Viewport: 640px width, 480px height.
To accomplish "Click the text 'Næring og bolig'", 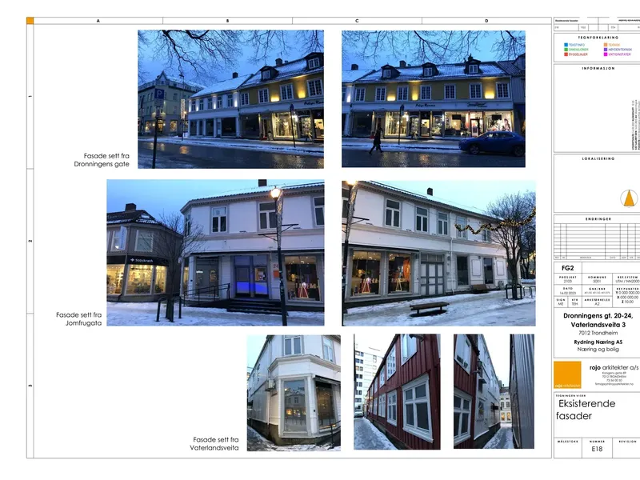I will (598, 350).
